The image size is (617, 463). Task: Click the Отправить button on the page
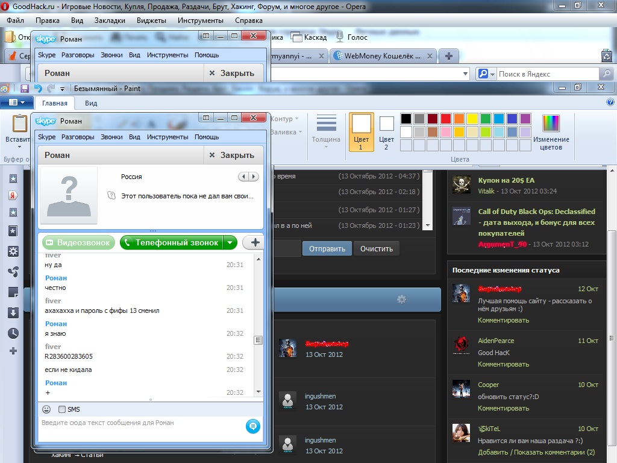327,249
